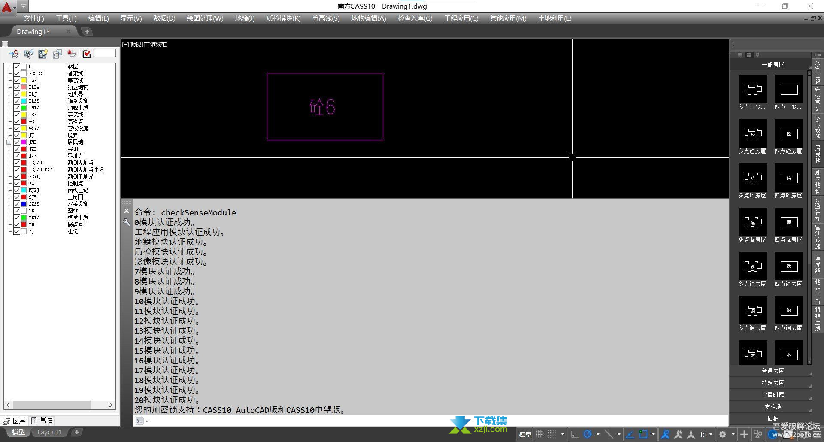The image size is (824, 442).
Task: Select the 四点砼房屋 symbol
Action: click(789, 133)
